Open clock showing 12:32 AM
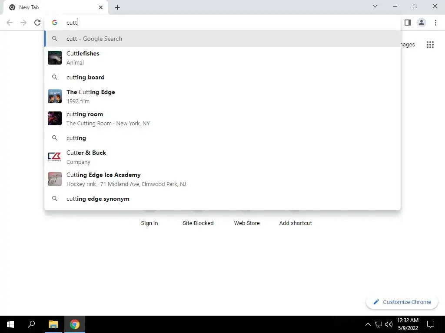This screenshot has height=333, width=445. point(408,324)
